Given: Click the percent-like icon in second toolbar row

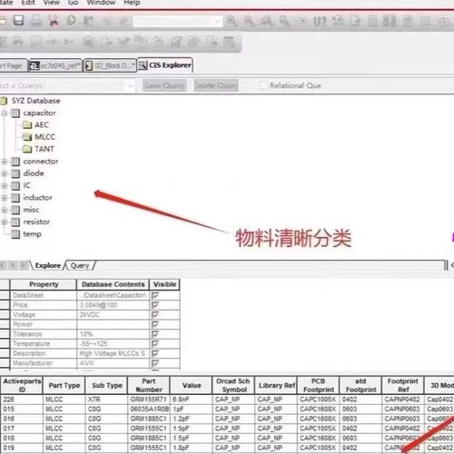Looking at the screenshot, I should (x=159, y=40).
